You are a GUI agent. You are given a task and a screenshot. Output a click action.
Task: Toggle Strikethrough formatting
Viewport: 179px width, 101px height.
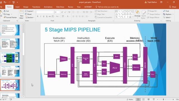click(x=50, y=16)
